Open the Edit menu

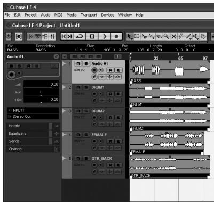point(17,15)
